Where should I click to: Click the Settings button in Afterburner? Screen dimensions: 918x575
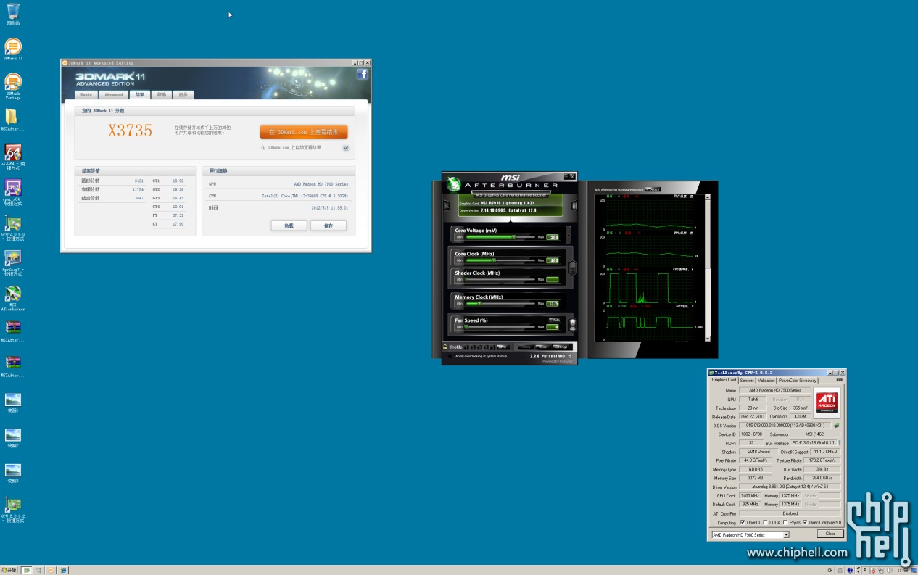561,347
